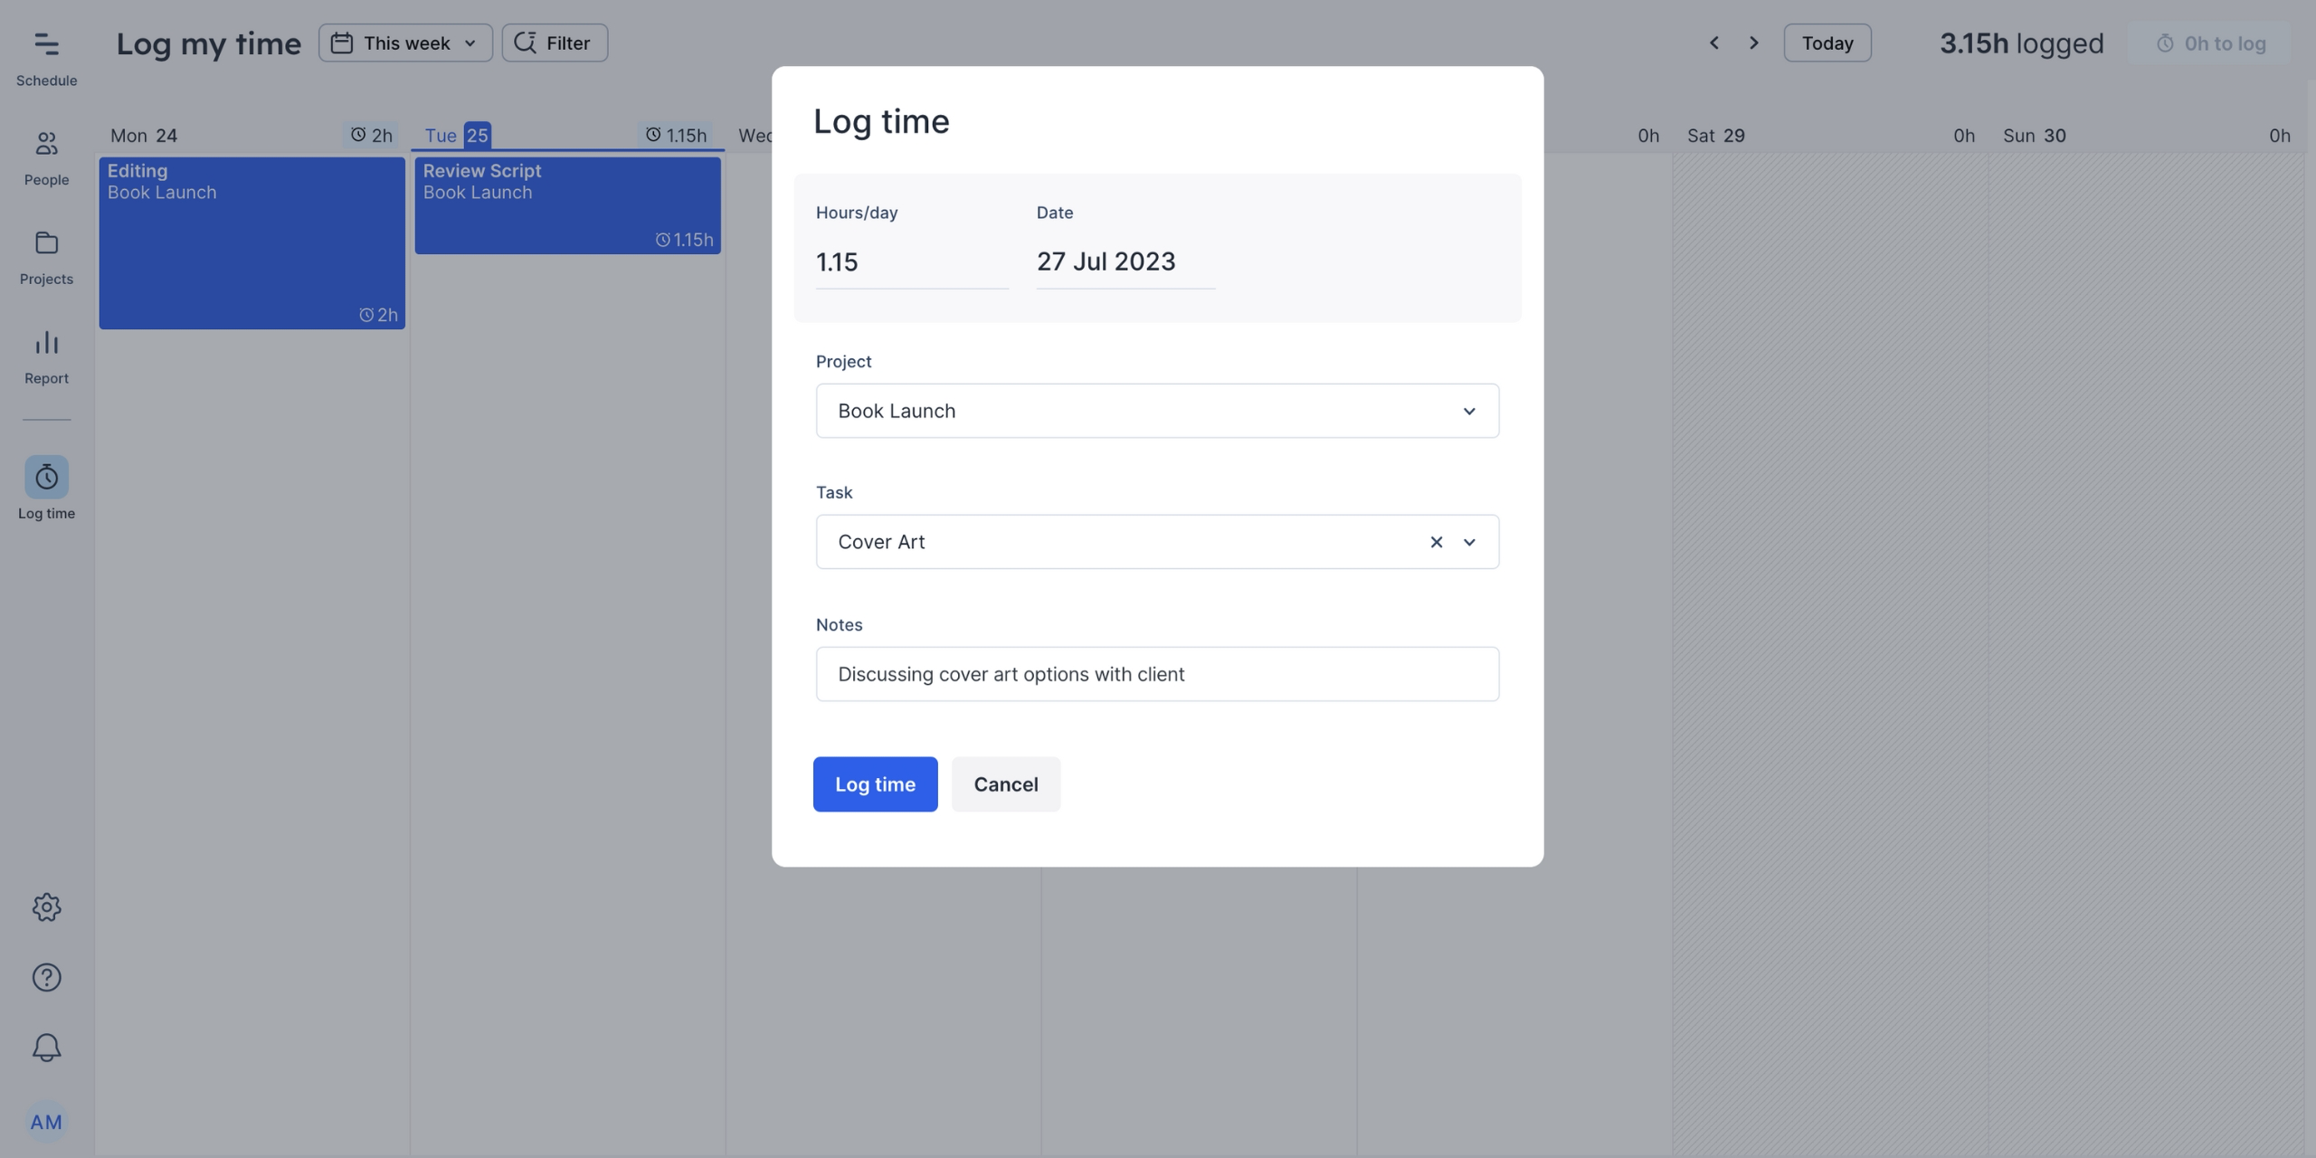2316x1158 pixels.
Task: Open the help question mark icon
Action: (x=46, y=977)
